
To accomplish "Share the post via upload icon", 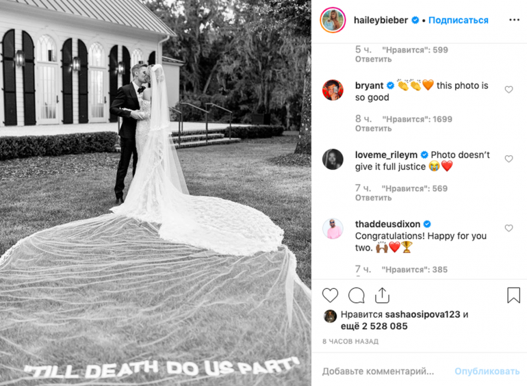I will (x=382, y=295).
